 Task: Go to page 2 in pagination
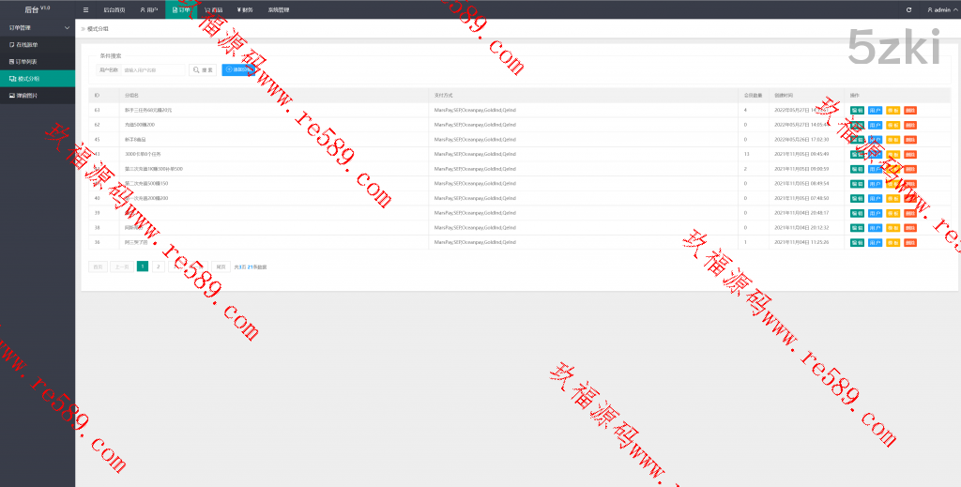coord(158,266)
